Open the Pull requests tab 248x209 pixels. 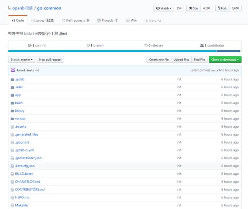[76, 21]
